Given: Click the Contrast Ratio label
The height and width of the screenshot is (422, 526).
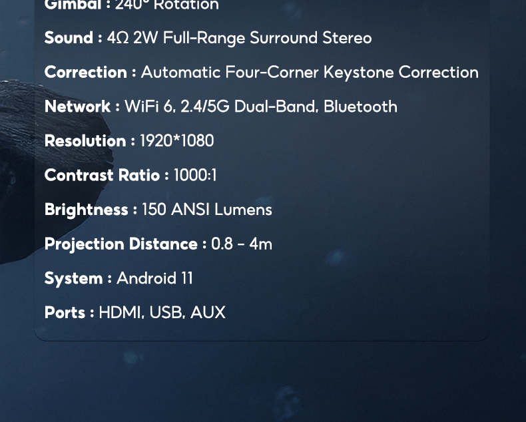Looking at the screenshot, I should click(102, 175).
